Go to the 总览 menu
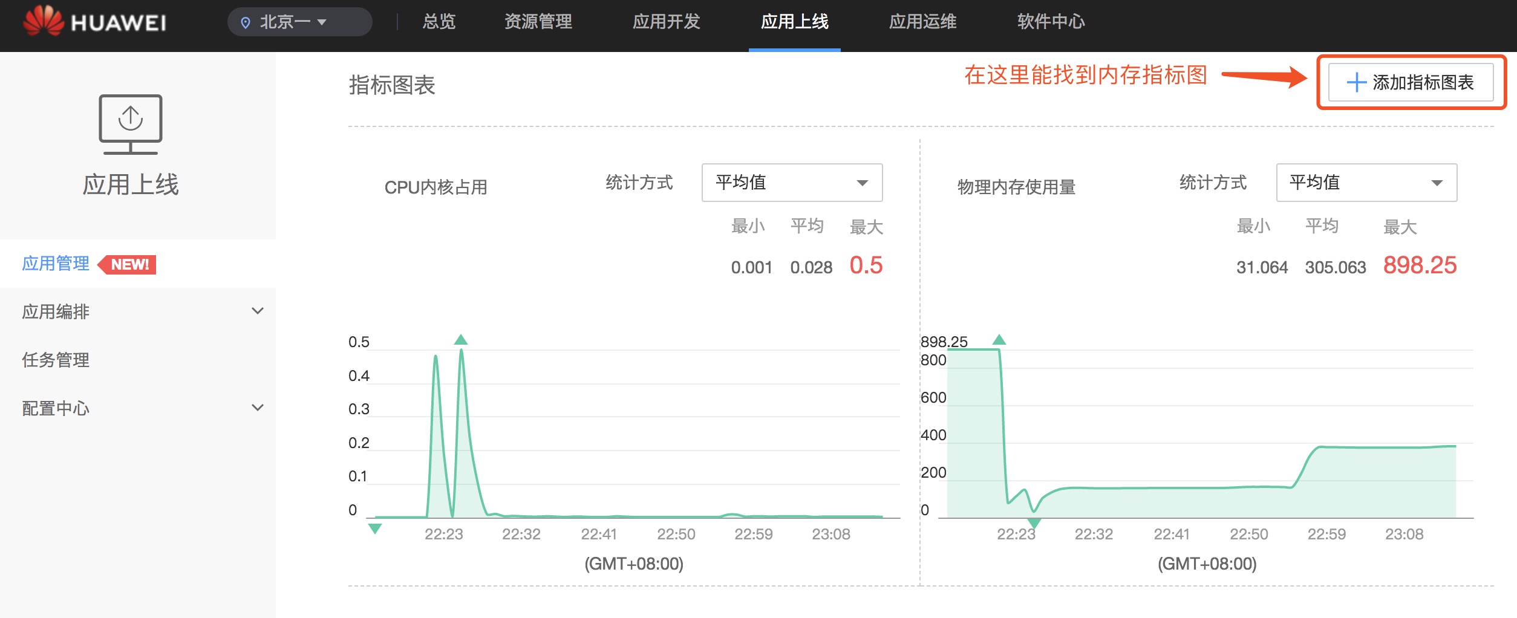1517x618 pixels. (x=439, y=22)
